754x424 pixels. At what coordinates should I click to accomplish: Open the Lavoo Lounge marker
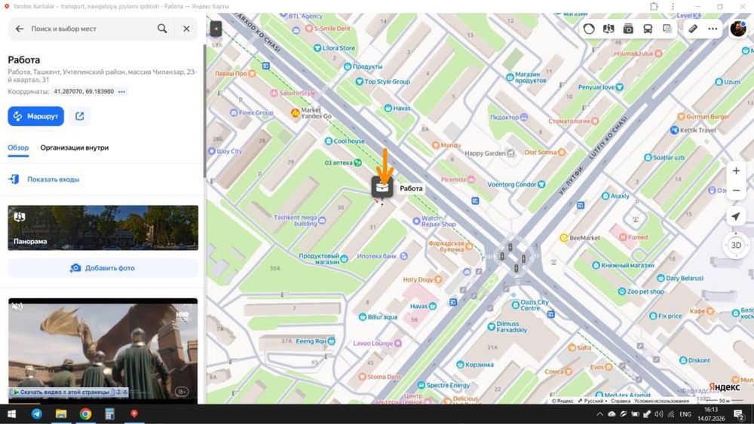pos(378,343)
